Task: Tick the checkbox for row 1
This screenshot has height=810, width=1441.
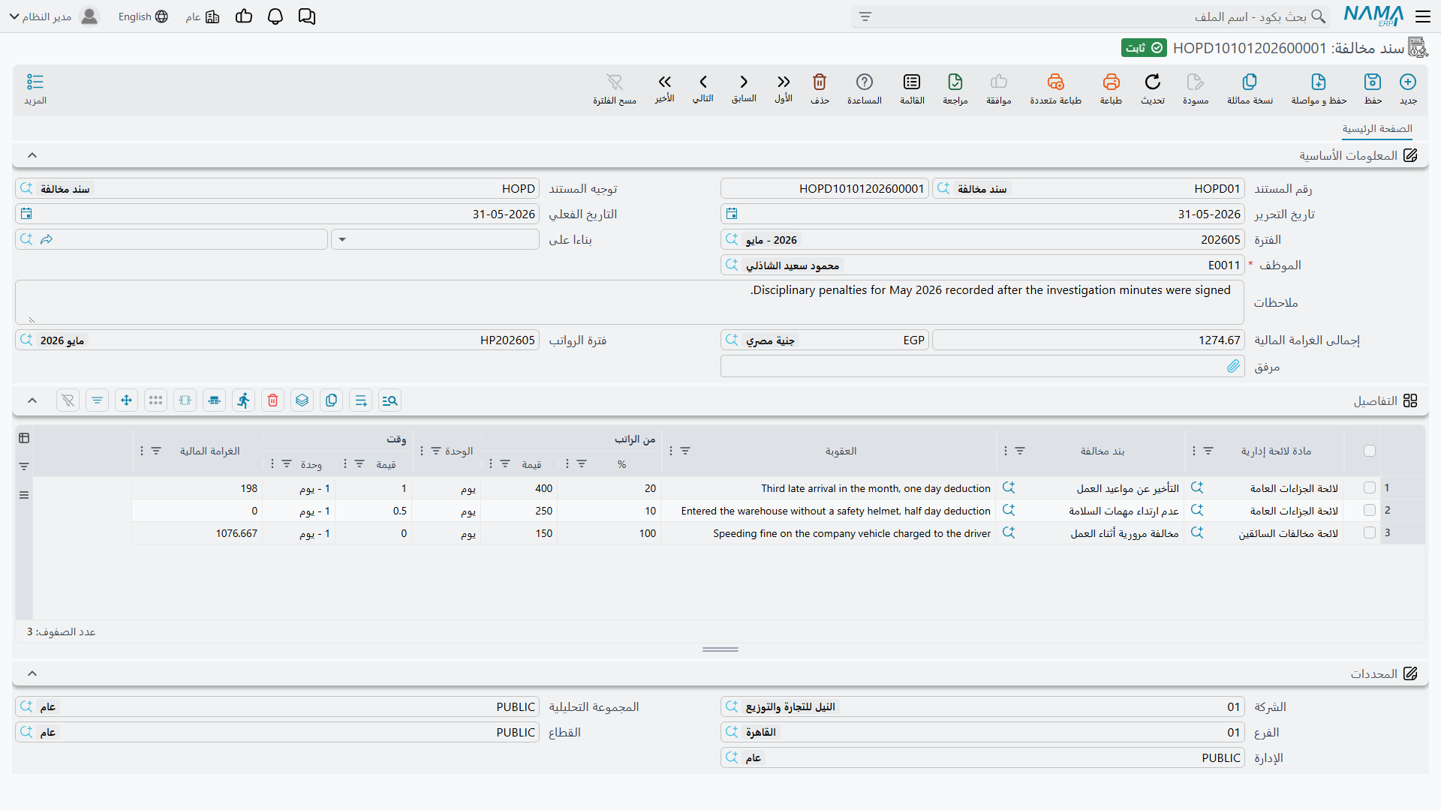Action: point(1370,488)
